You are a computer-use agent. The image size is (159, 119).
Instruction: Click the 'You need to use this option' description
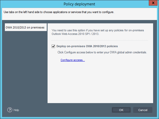[98, 32]
